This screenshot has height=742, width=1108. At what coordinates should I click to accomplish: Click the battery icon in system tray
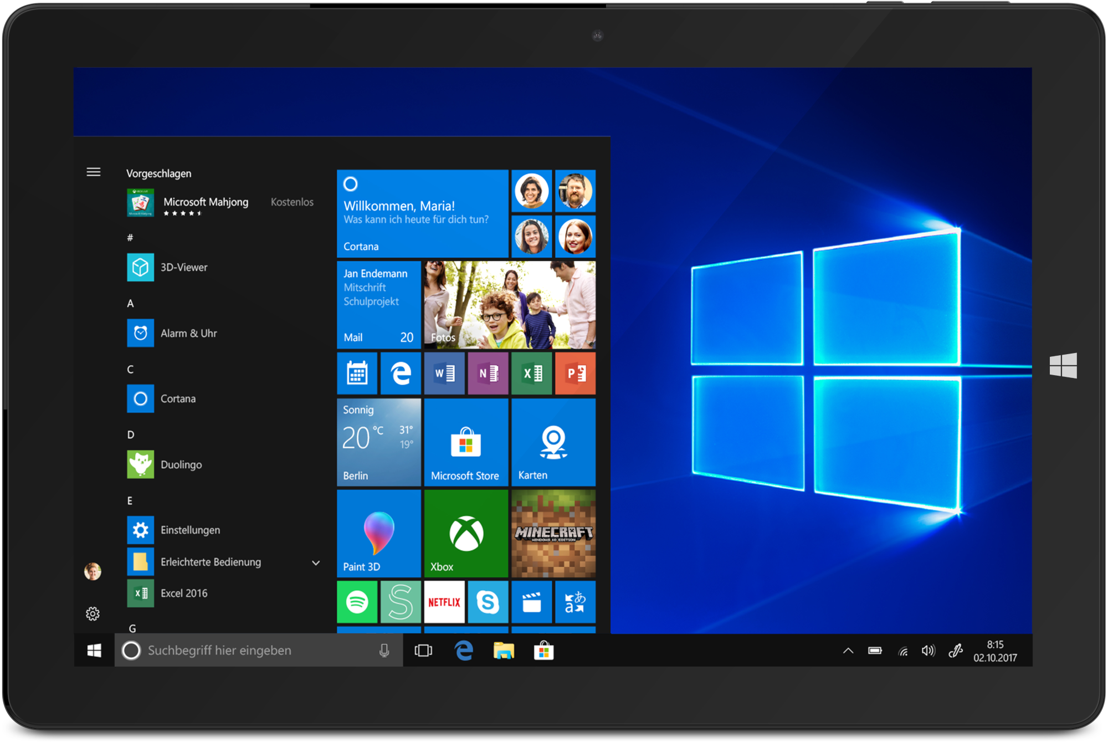(875, 651)
